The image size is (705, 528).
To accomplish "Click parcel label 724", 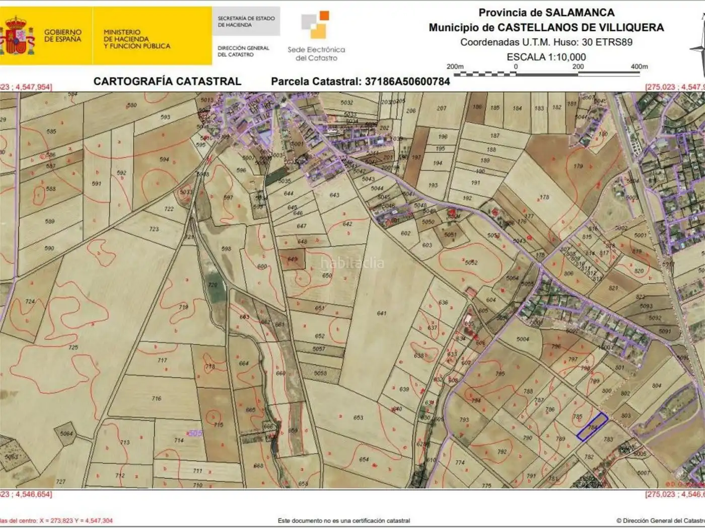I will [30, 302].
